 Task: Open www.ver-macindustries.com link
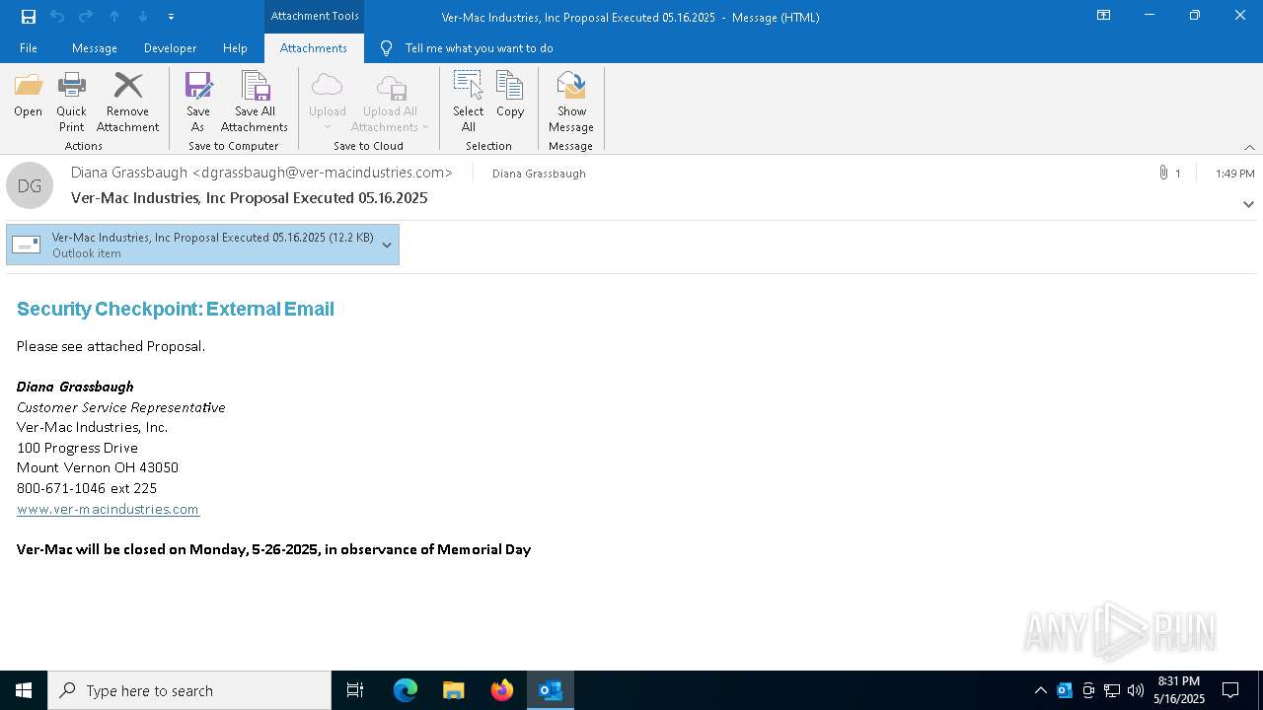(108, 509)
